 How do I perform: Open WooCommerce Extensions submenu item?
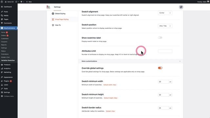(5, 54)
